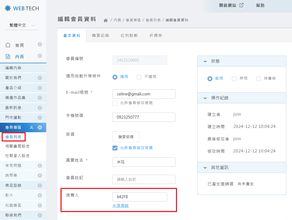
Task: Set member status to 停用
Action: coord(234,79)
